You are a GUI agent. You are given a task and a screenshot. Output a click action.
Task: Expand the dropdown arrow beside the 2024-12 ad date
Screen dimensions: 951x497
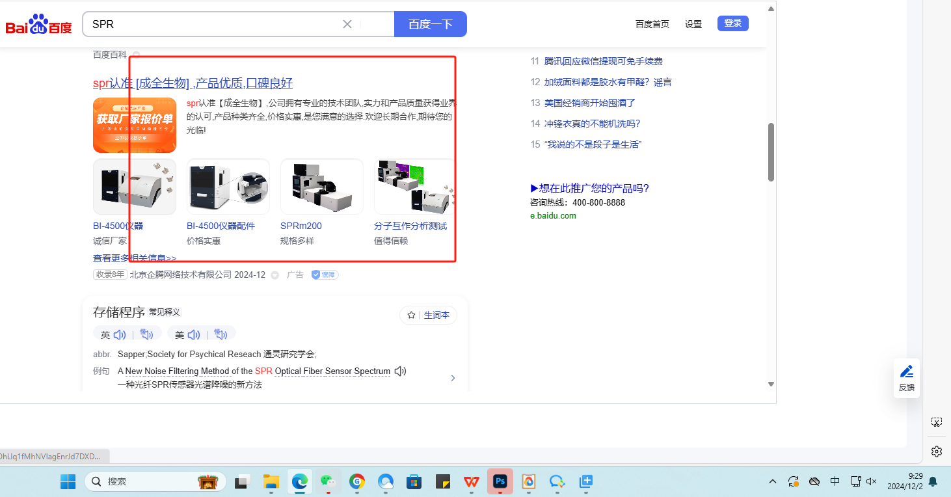pos(275,275)
